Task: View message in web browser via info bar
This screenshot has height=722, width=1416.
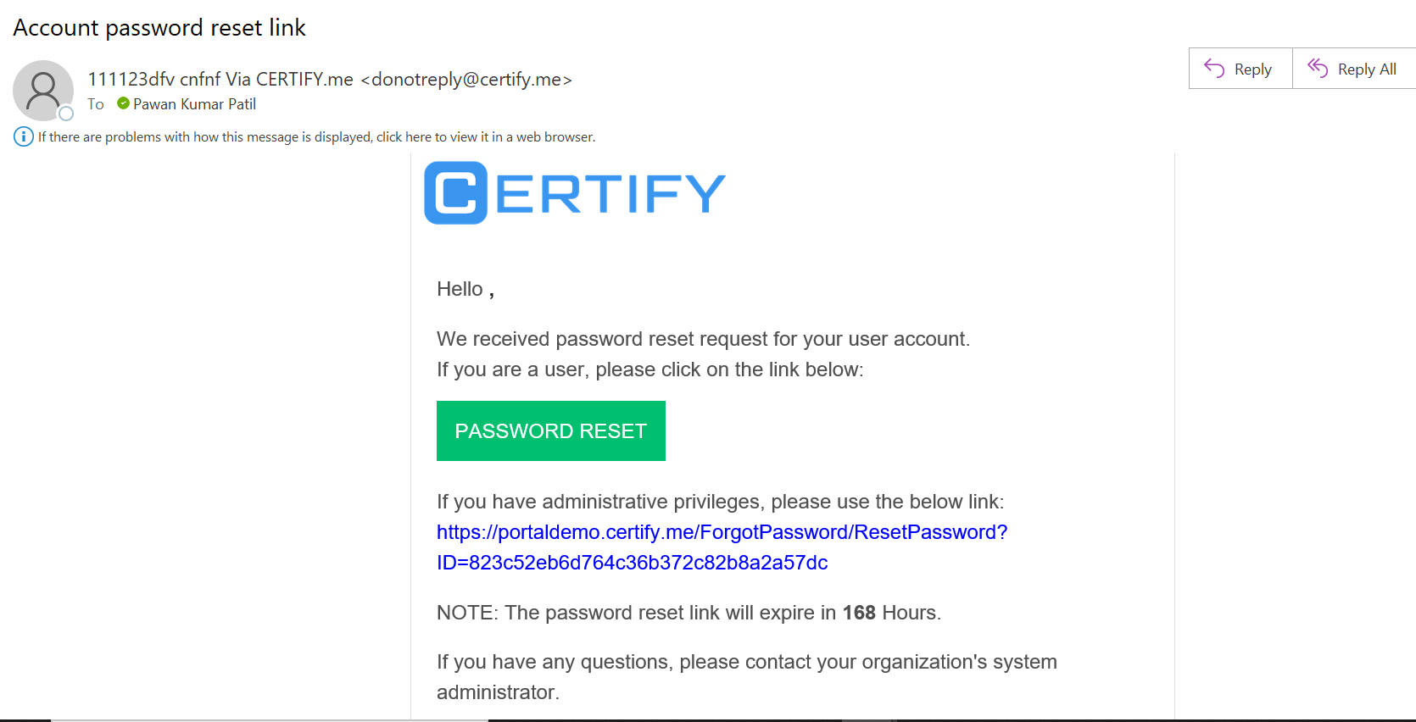Action: [x=316, y=136]
